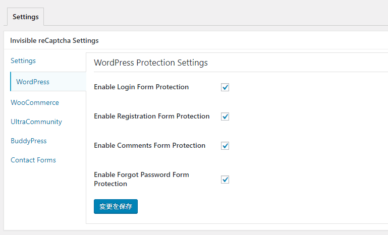This screenshot has height=235, width=388.
Task: Go to the BuddyPress settings section
Action: click(28, 141)
